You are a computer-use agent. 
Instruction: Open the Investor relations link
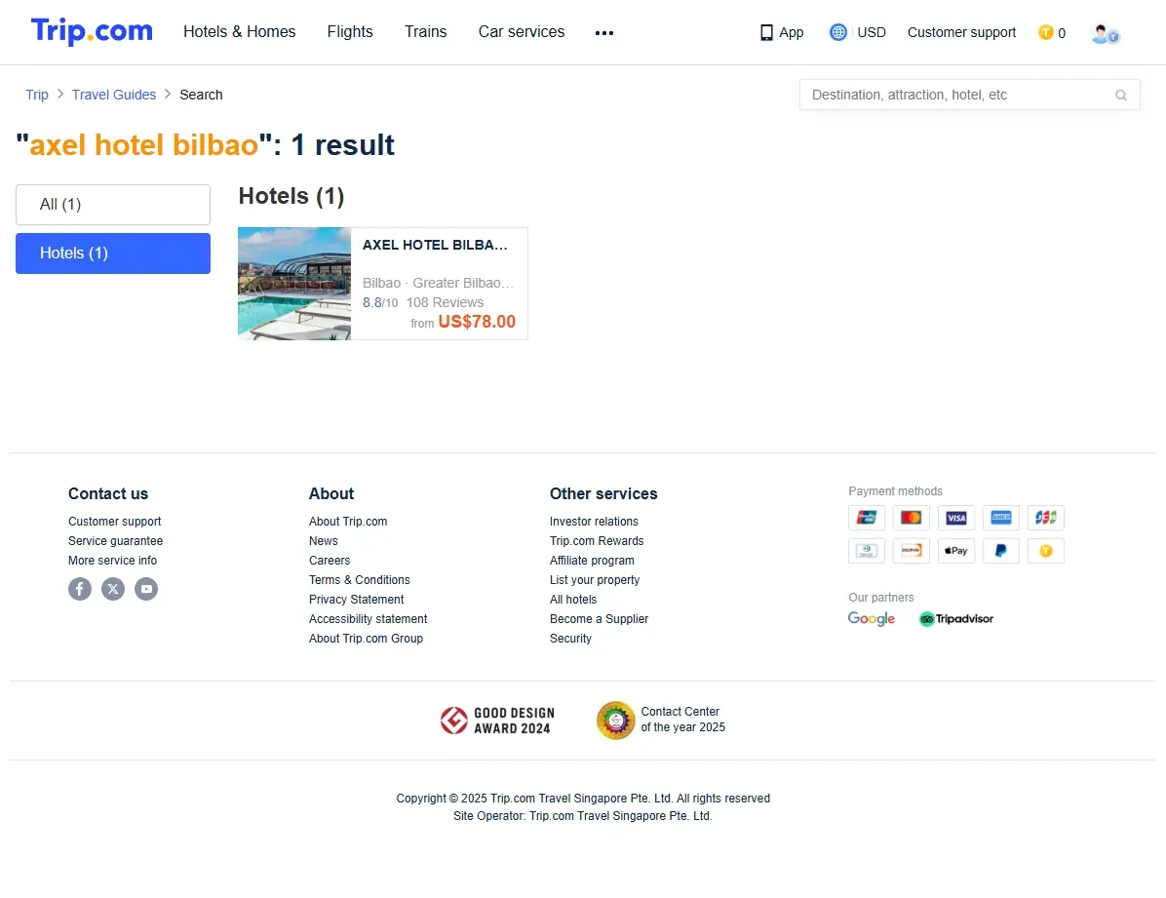click(x=594, y=522)
